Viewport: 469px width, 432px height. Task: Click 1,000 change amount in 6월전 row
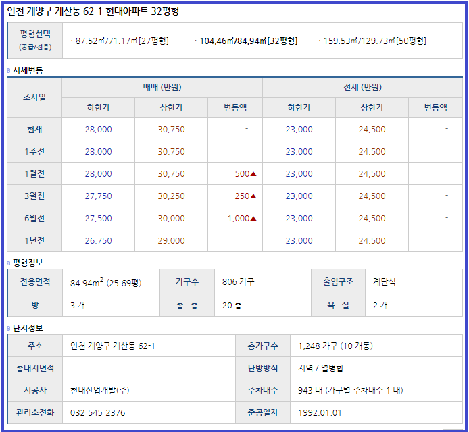coord(239,219)
